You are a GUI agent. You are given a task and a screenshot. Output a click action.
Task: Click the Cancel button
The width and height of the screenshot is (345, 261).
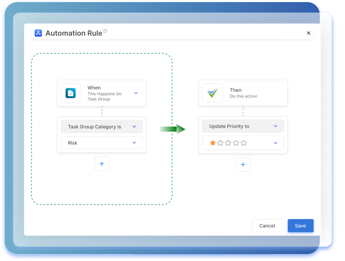[x=267, y=226]
